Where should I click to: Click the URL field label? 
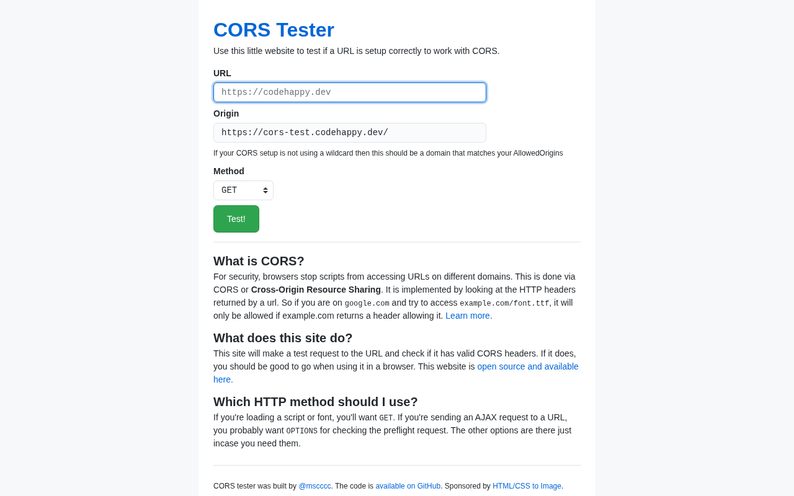coord(222,73)
